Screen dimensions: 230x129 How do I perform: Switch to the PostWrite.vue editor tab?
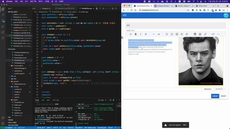87,9
